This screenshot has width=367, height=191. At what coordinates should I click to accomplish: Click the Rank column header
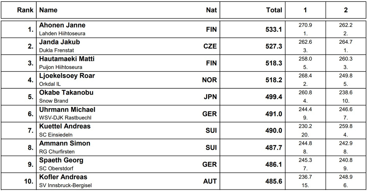click(x=25, y=10)
